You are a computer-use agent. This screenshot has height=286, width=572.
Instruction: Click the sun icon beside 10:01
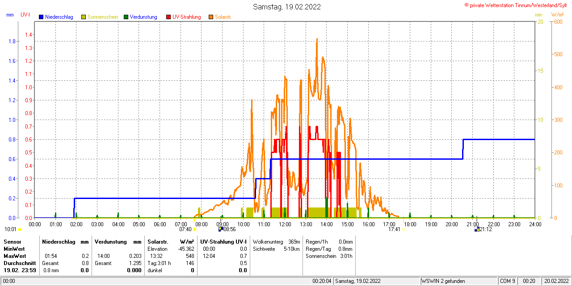tap(20, 229)
